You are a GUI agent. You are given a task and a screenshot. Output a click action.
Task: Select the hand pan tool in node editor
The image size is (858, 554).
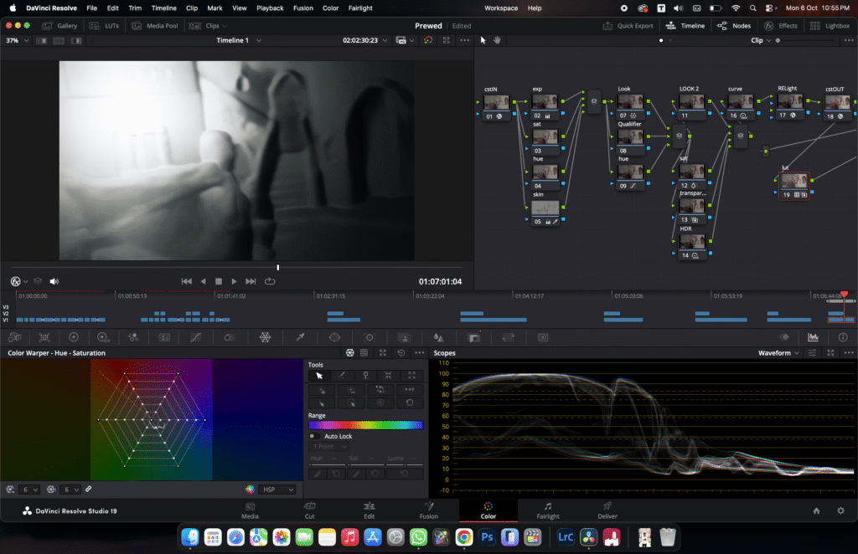click(x=497, y=40)
